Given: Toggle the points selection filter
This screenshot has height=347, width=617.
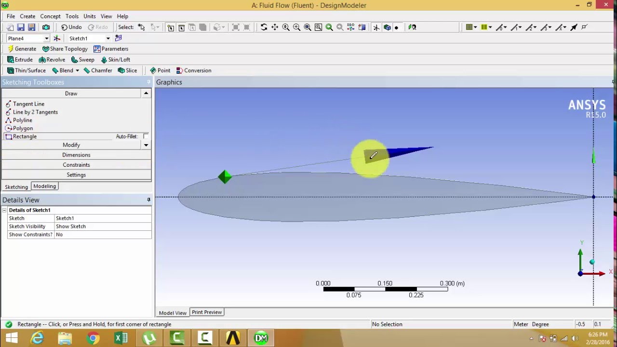Looking at the screenshot, I should (171, 27).
